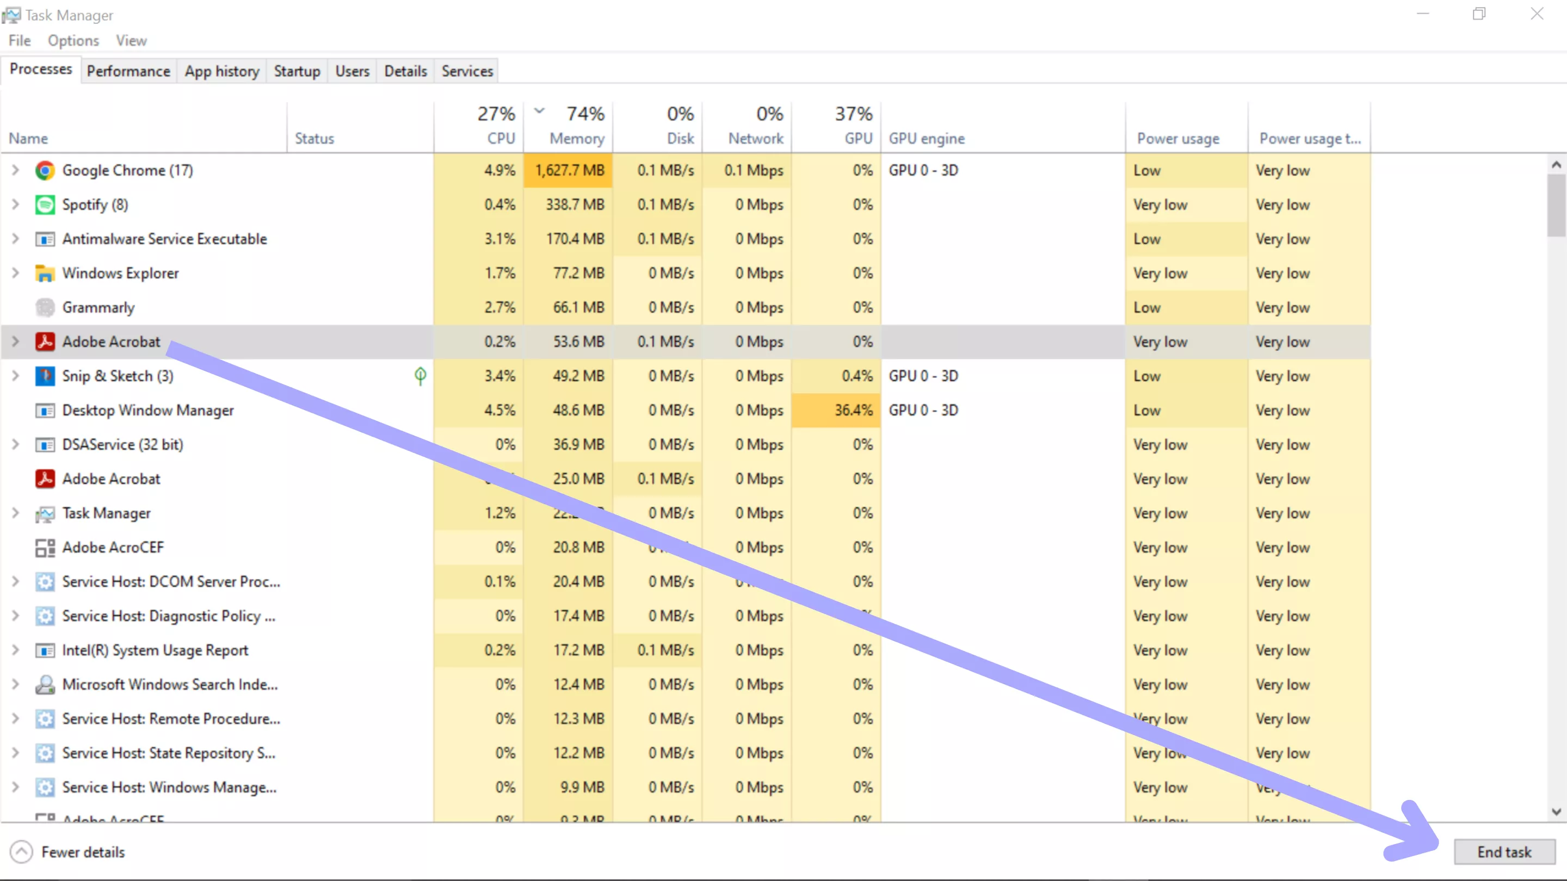Select the Snip & Sketch icon

point(45,376)
